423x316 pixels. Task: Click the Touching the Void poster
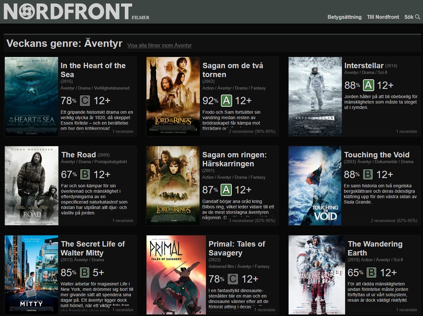click(315, 186)
